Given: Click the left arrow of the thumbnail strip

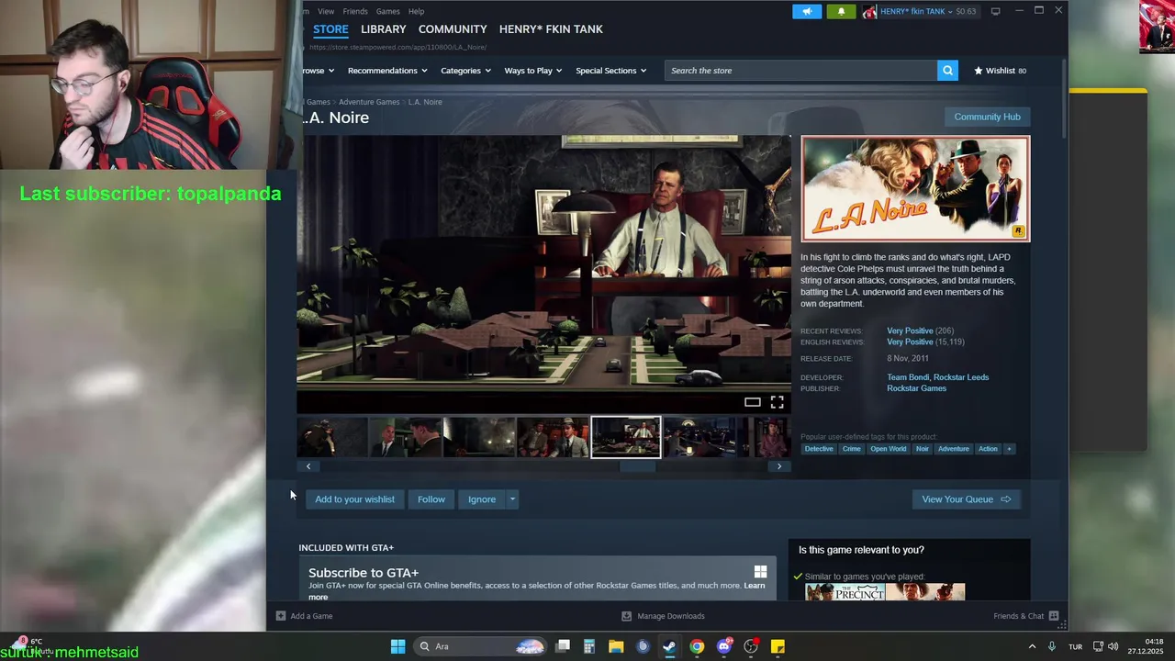Looking at the screenshot, I should (x=308, y=466).
